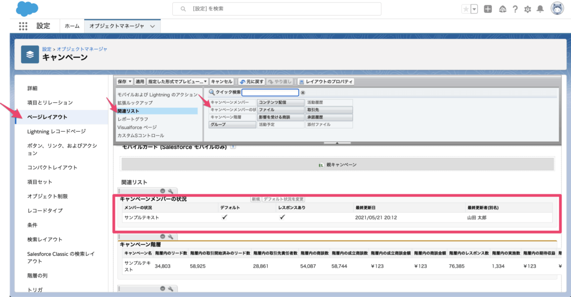Click the レイアウトのプロパティ button
The height and width of the screenshot is (297, 571).
326,82
